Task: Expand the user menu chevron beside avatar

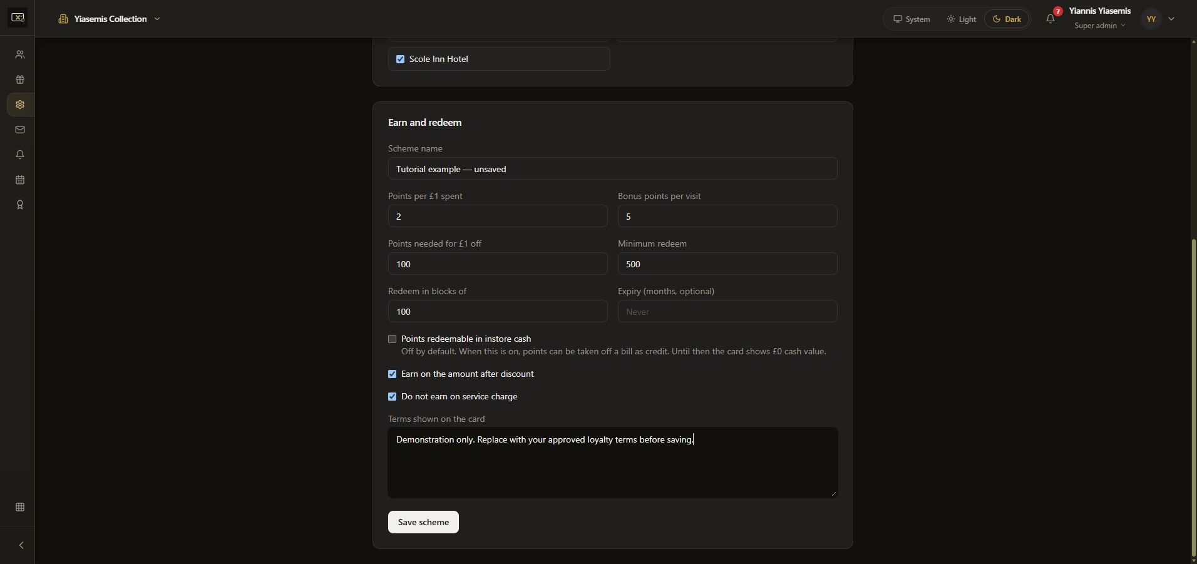Action: (x=1171, y=19)
